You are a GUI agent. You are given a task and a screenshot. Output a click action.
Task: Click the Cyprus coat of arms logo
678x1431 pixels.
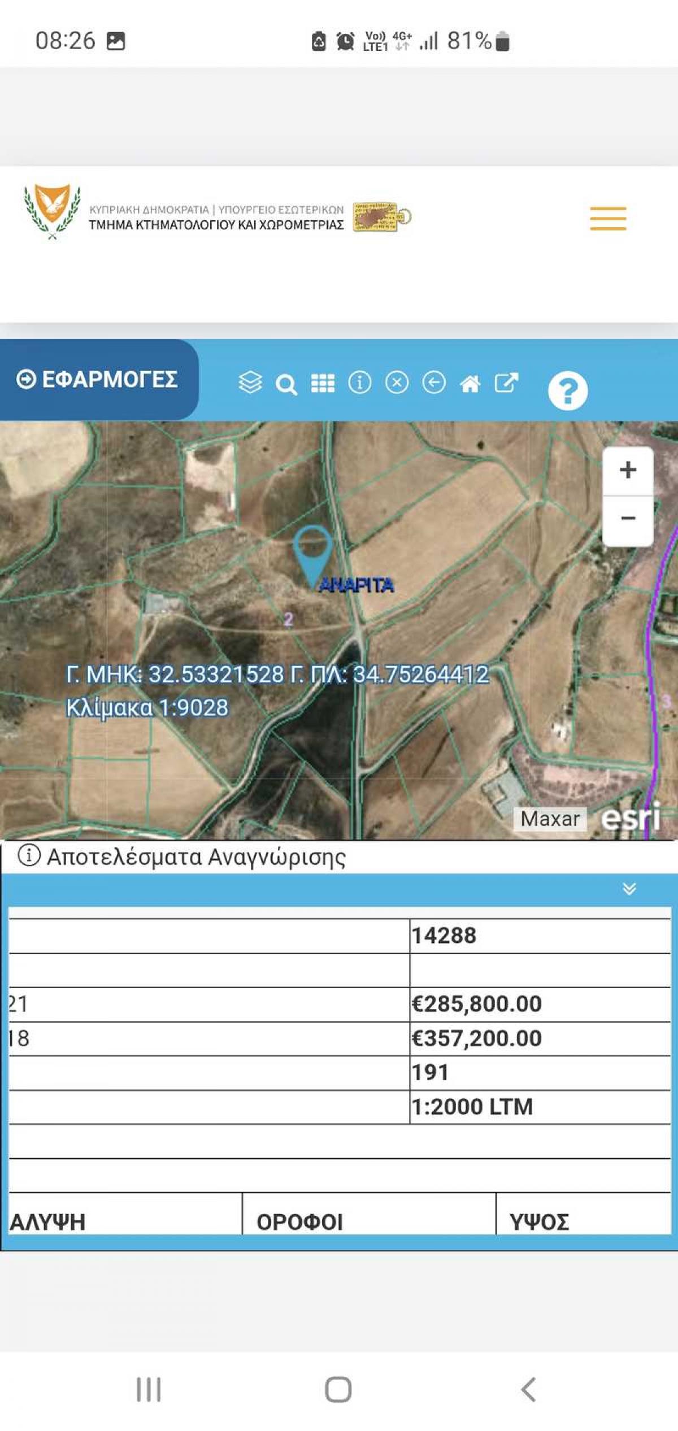click(52, 211)
